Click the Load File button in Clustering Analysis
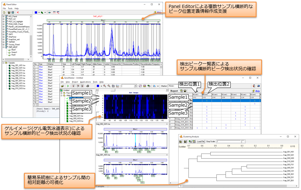Viewport: 301px width, 190px height. (201, 141)
